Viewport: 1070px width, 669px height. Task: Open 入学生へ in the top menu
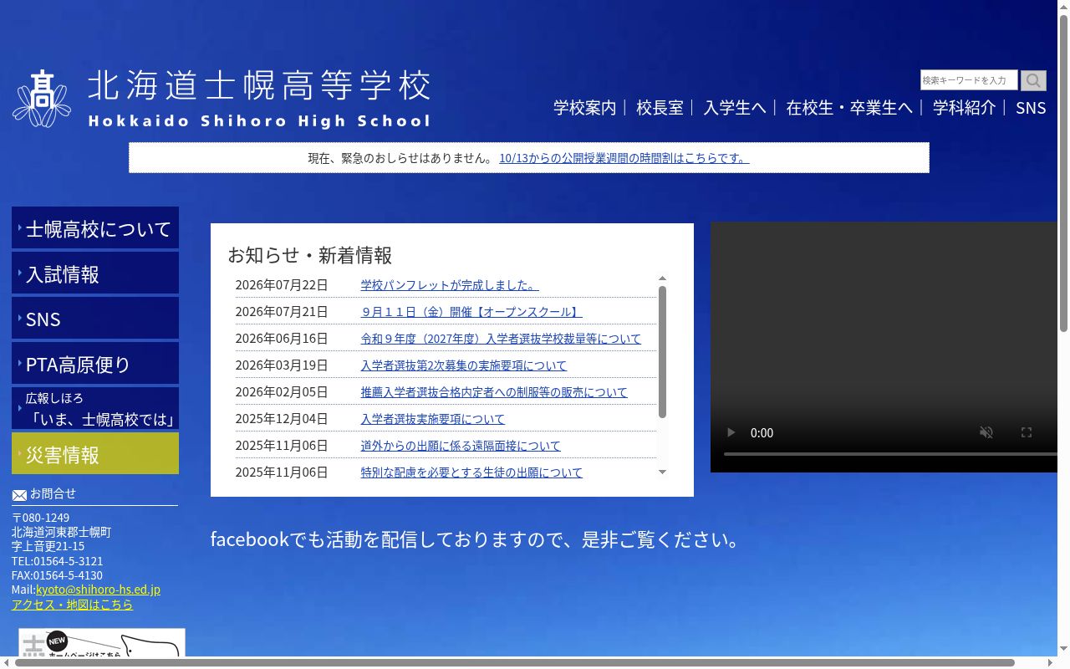click(x=734, y=108)
